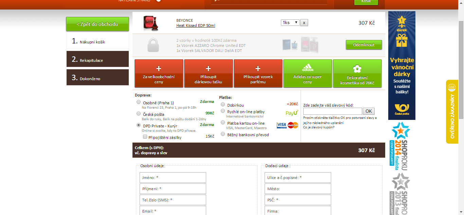Focus the Firma input field

(298, 211)
